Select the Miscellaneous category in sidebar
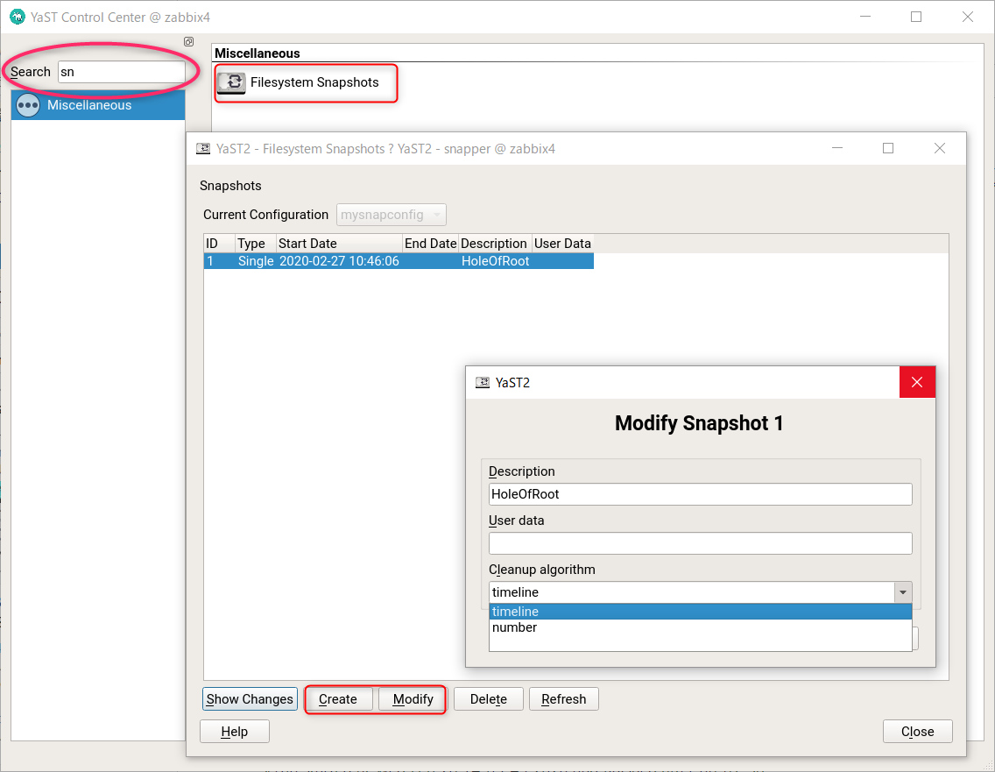This screenshot has height=772, width=995. [98, 105]
